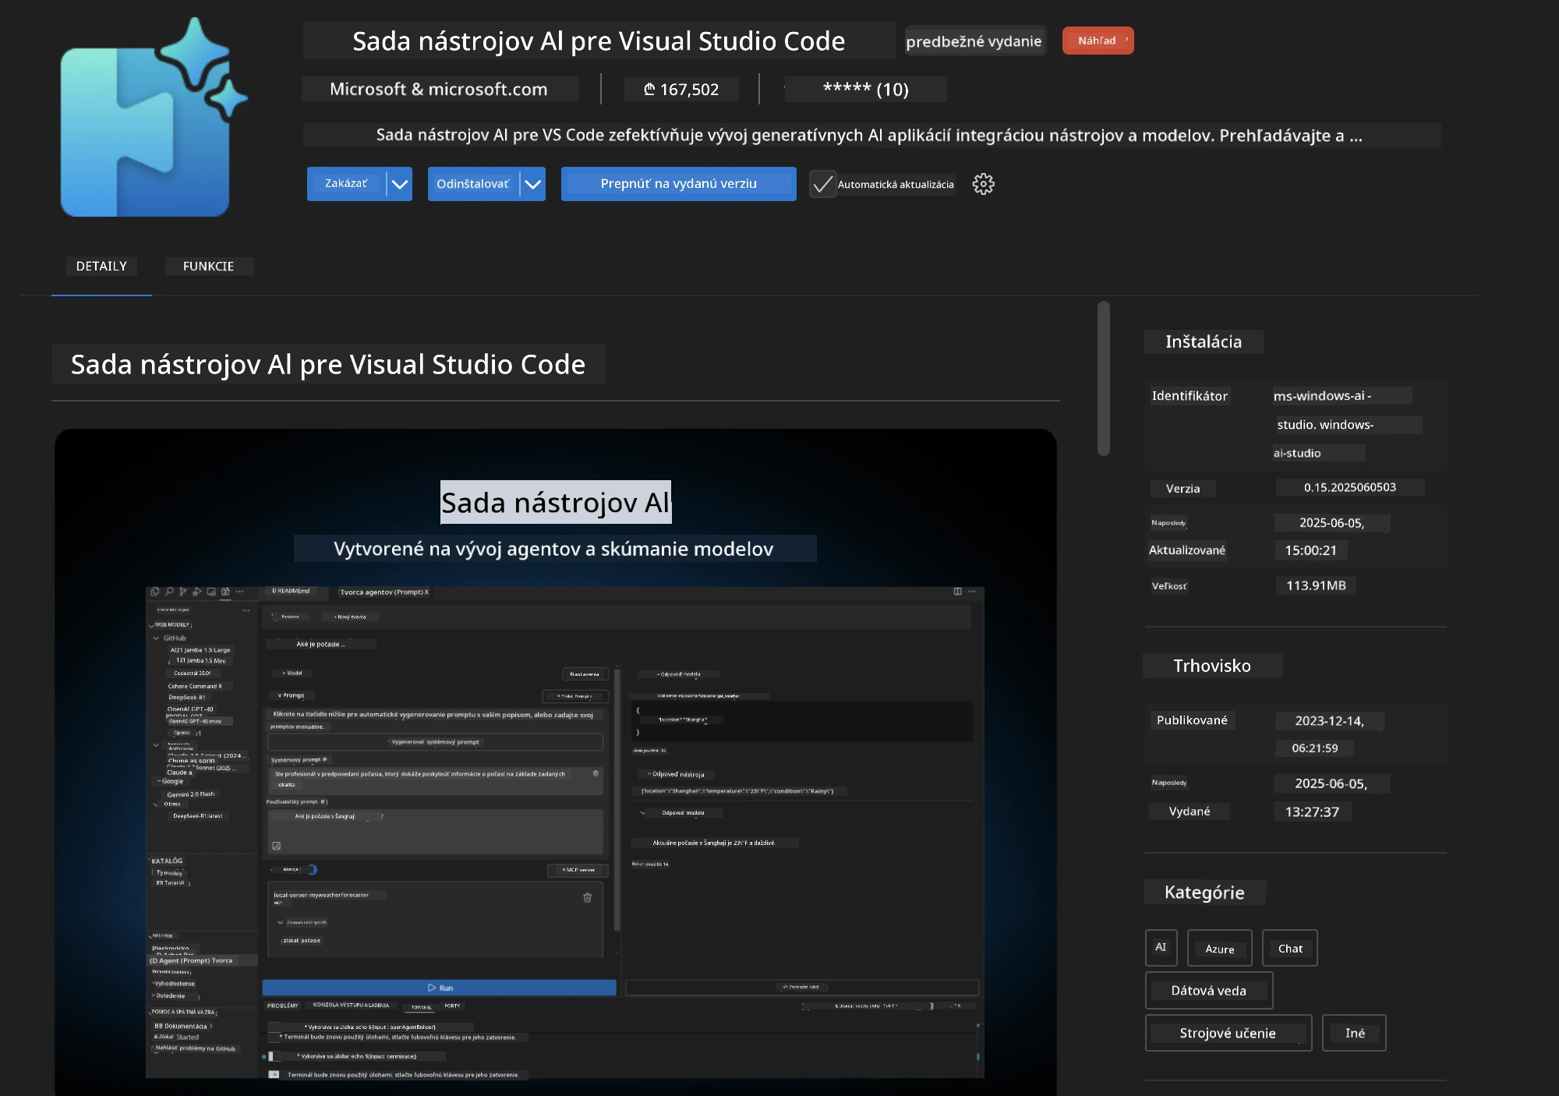Click Vygenerovať systémový prompt button
The height and width of the screenshot is (1096, 1559).
click(436, 742)
